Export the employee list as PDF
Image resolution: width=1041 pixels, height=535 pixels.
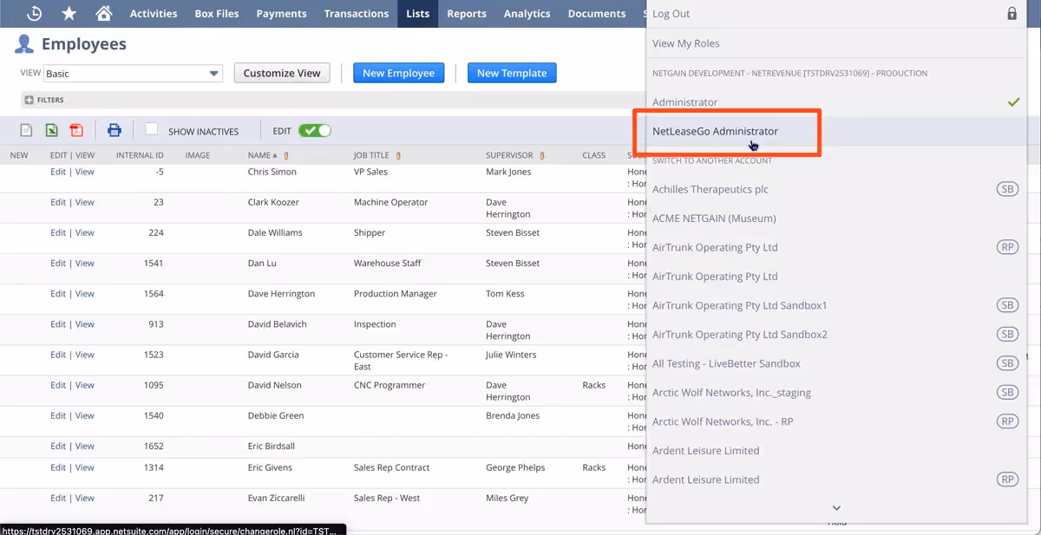point(75,128)
